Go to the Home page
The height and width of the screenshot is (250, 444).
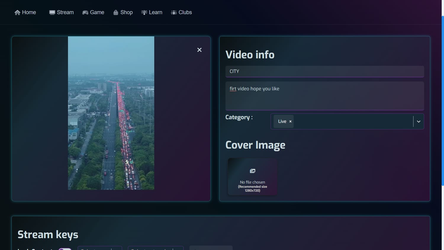[x=25, y=12]
